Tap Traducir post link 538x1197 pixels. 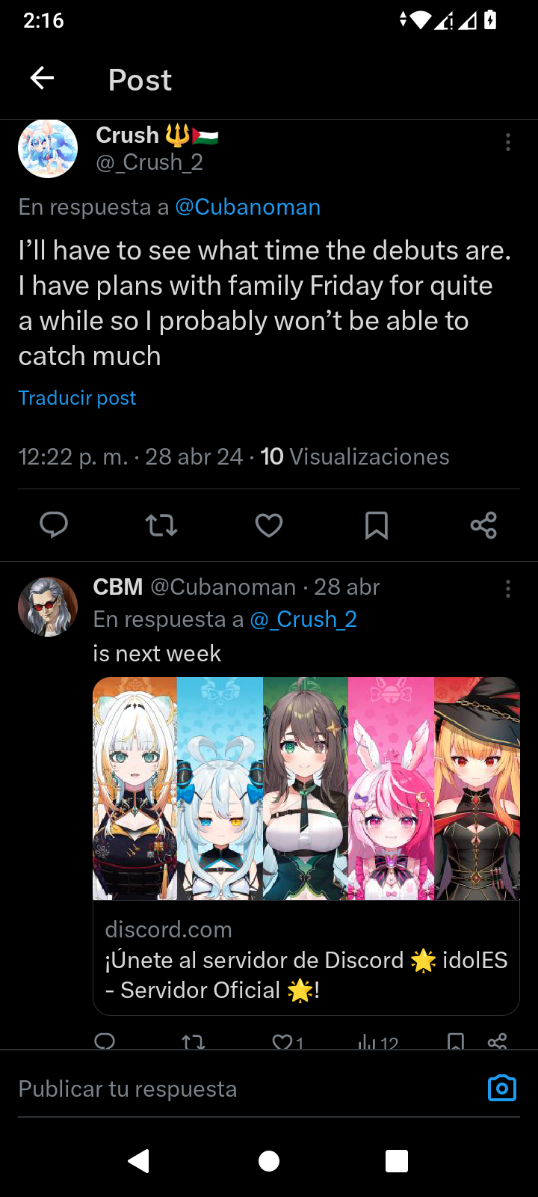pos(77,398)
